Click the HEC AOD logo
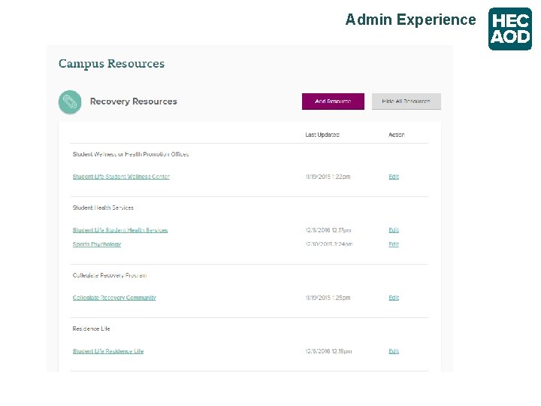 point(510,29)
